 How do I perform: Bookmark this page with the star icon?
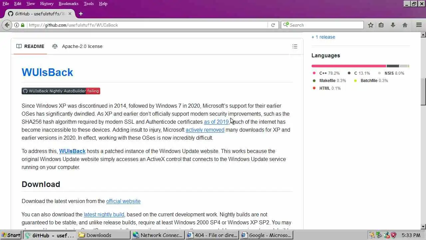coord(370,25)
